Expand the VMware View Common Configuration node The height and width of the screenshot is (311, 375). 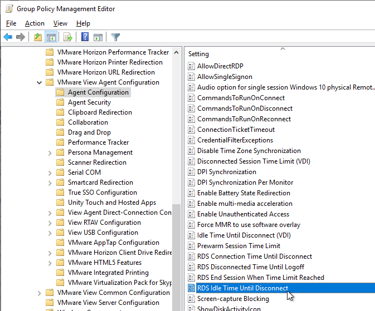[39, 293]
